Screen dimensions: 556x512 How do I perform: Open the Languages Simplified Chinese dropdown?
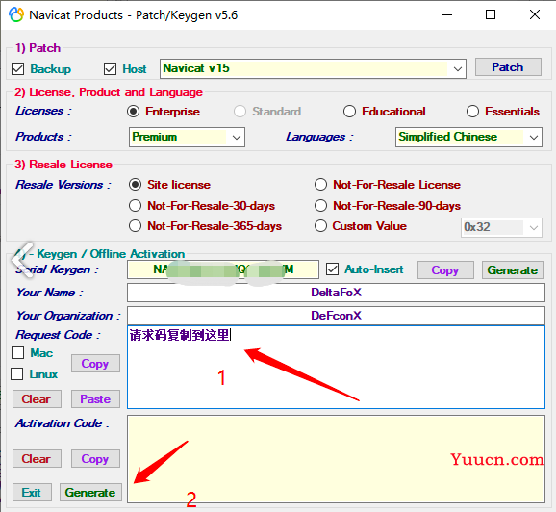[x=468, y=137]
